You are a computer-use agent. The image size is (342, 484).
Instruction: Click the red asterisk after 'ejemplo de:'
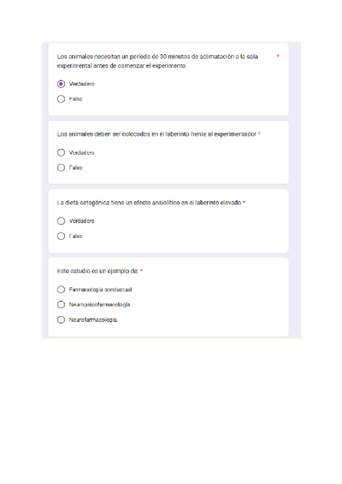pos(141,271)
